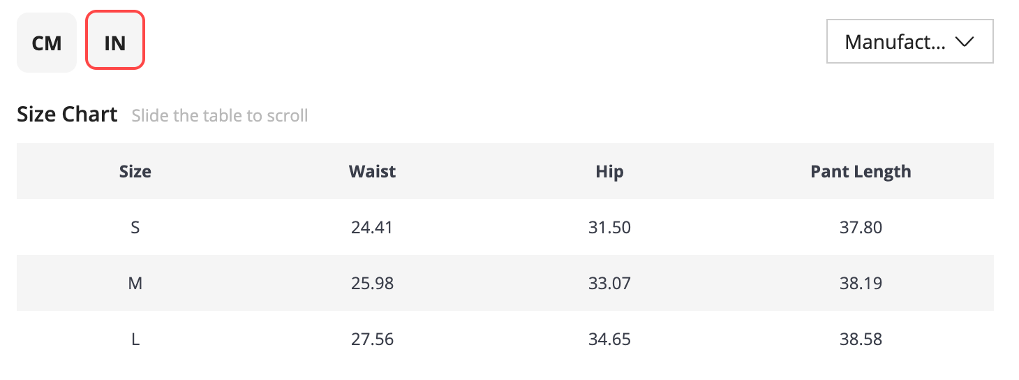Open the Manufact... size dropdown

pyautogui.click(x=909, y=42)
